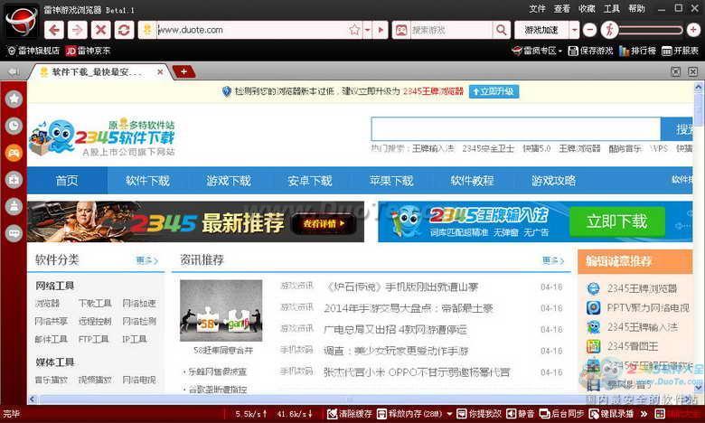
Task: Click 键鼠录播 in the status bar
Action: (611, 414)
